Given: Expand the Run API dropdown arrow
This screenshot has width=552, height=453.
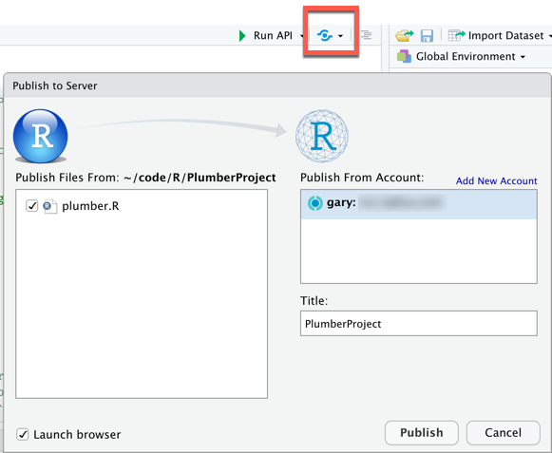Looking at the screenshot, I should click(302, 36).
